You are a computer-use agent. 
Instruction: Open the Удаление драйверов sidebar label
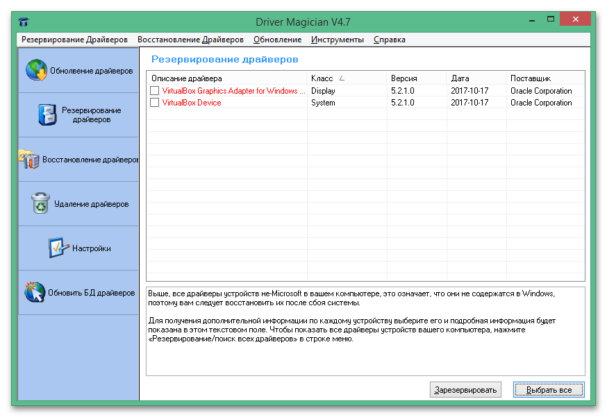(92, 204)
